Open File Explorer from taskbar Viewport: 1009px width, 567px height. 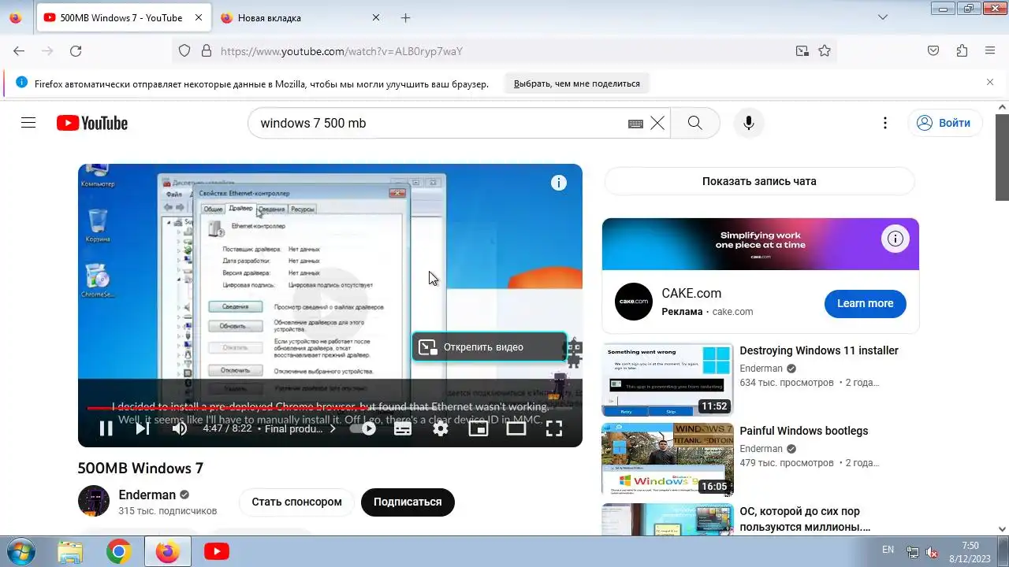point(70,552)
